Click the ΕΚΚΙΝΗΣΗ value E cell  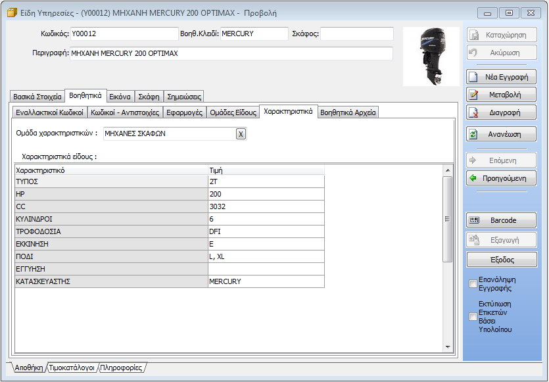266,244
